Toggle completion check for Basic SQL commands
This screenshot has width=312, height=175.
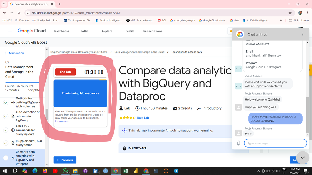[x=6, y=130]
